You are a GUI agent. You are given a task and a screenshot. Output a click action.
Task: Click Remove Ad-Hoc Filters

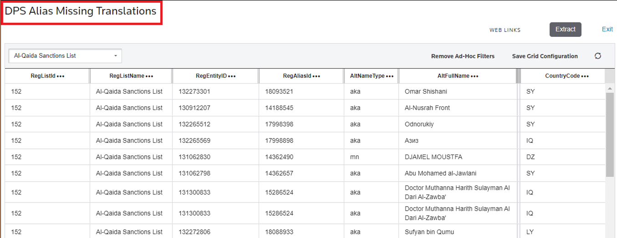click(x=463, y=56)
